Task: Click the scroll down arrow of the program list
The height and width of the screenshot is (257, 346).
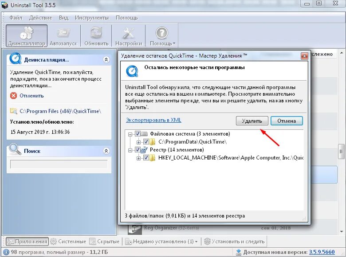Action: pyautogui.click(x=342, y=231)
